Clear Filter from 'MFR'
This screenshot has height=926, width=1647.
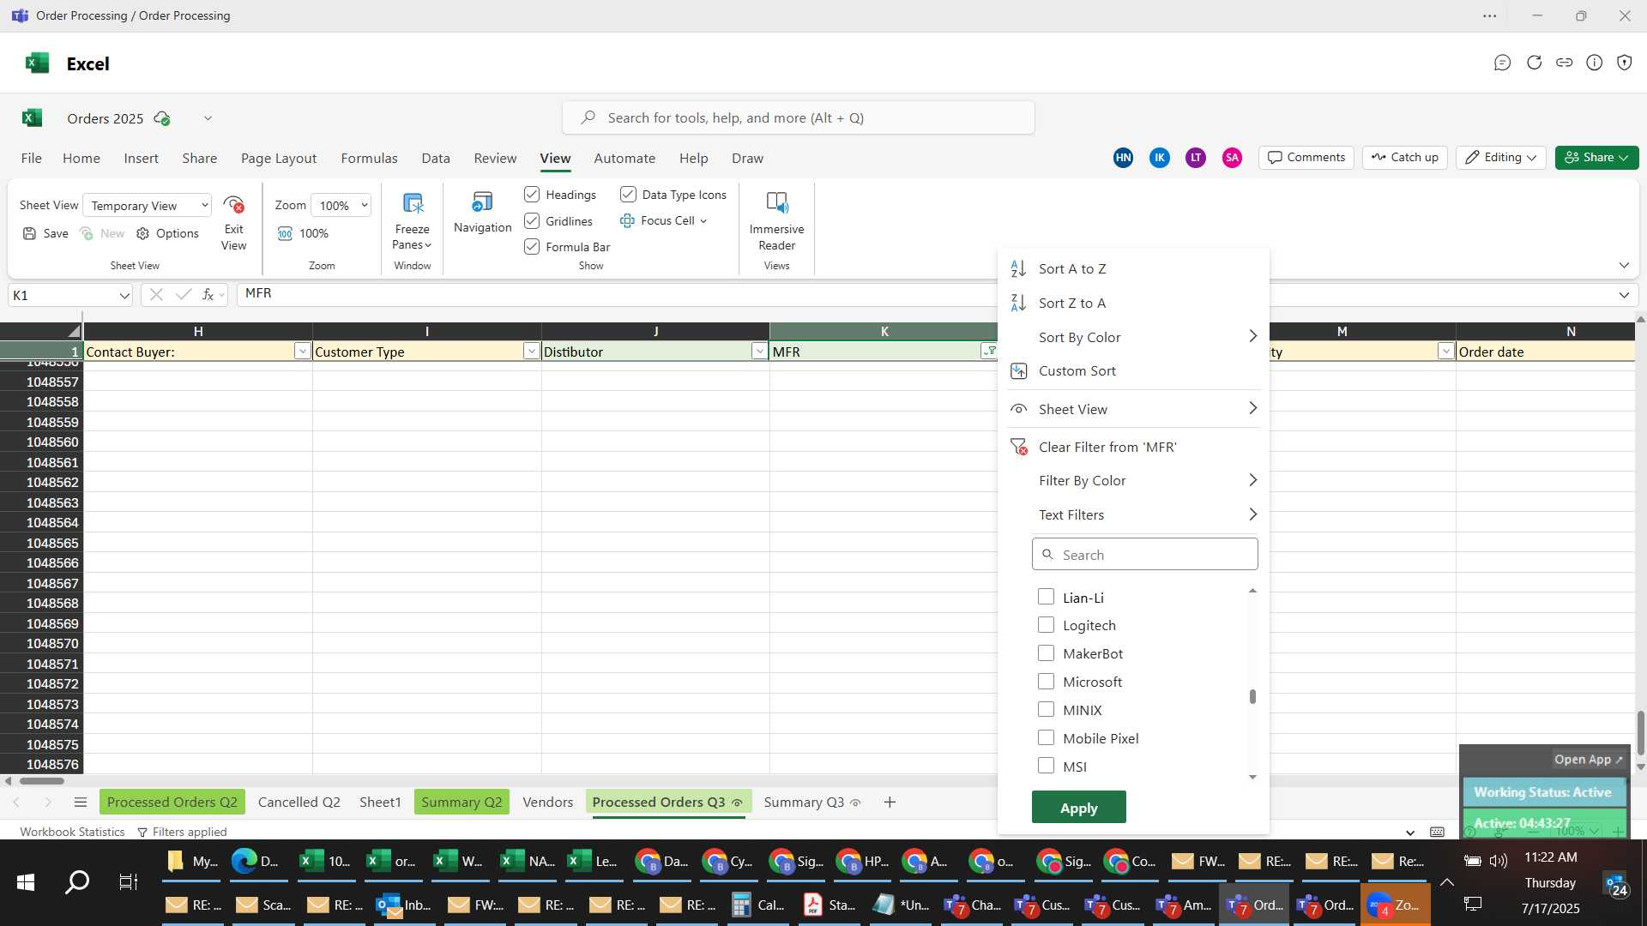(1107, 447)
